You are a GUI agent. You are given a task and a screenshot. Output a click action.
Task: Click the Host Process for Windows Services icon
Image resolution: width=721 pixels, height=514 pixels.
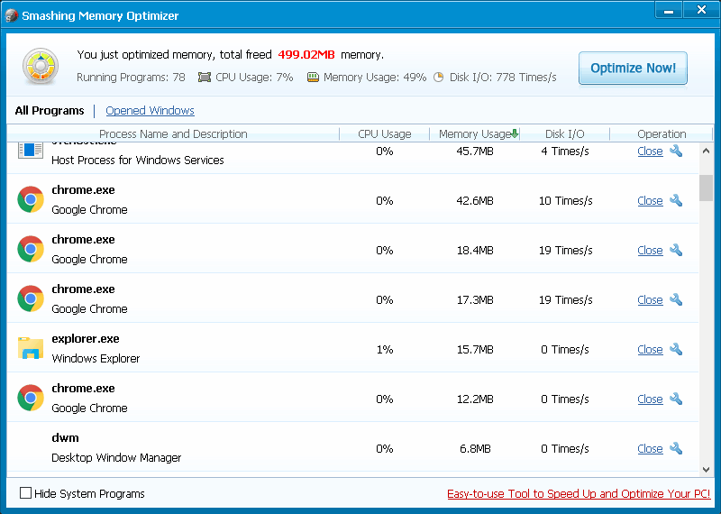31,151
